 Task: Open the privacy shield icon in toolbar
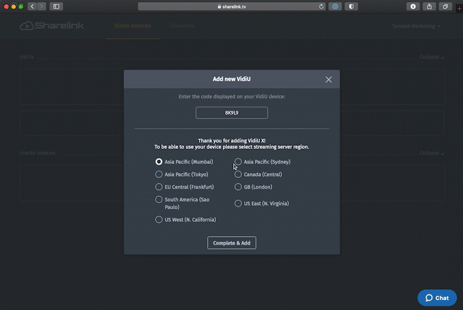pyautogui.click(x=351, y=6)
